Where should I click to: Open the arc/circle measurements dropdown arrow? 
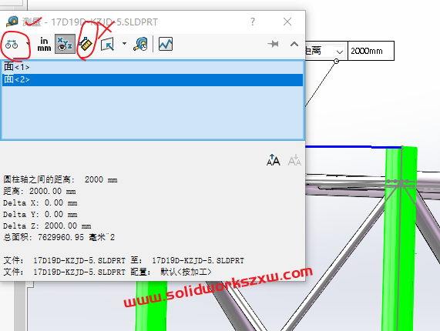28,44
